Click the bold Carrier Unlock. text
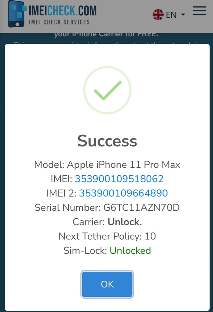This screenshot has height=312, width=213. coord(125,222)
